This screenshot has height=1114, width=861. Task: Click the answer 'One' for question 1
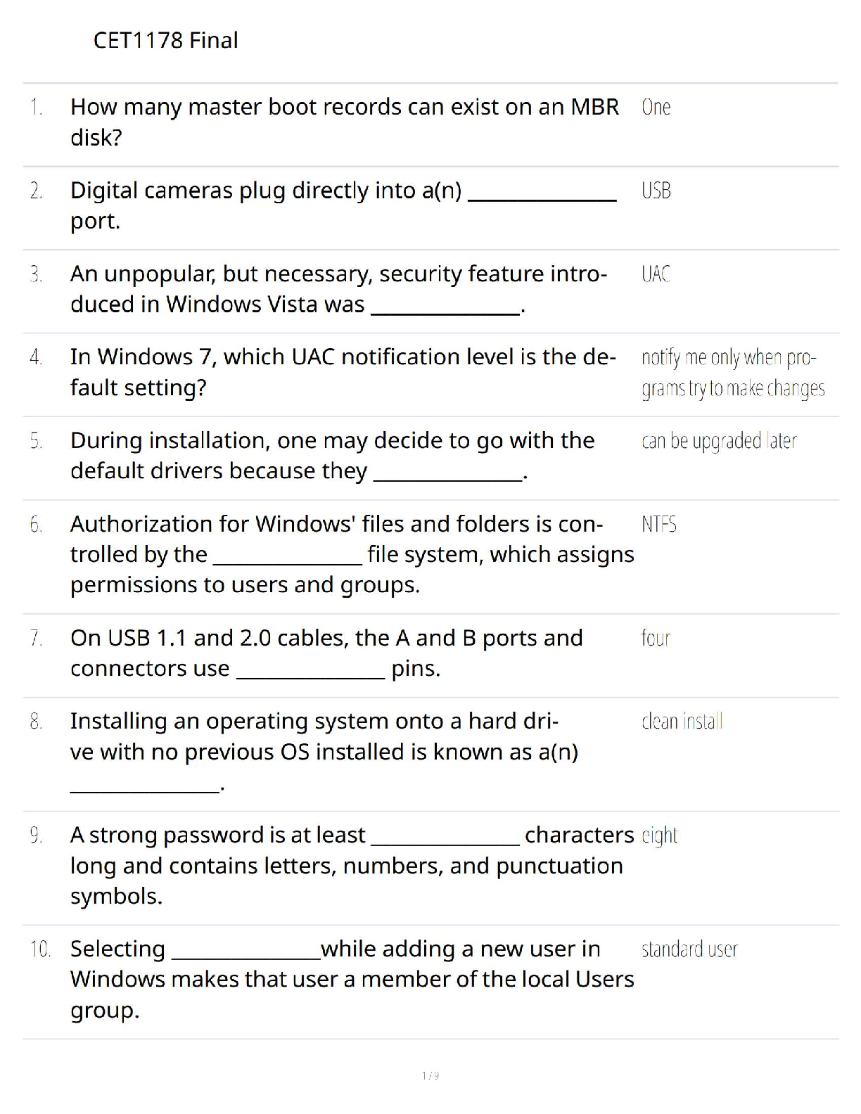click(656, 107)
